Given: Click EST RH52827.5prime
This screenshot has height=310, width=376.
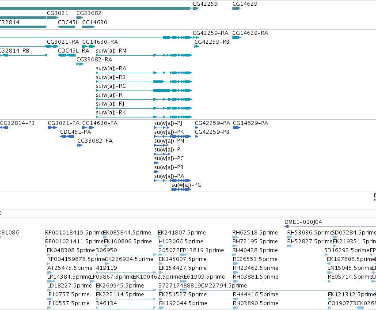Looking at the screenshot, I should pos(310,242).
